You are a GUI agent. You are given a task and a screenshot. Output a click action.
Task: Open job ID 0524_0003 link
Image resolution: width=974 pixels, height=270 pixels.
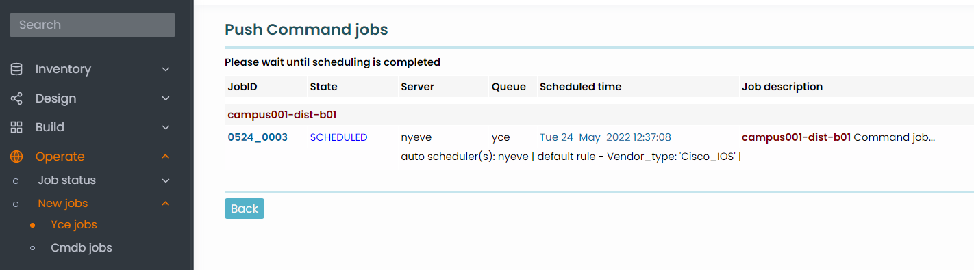click(258, 137)
